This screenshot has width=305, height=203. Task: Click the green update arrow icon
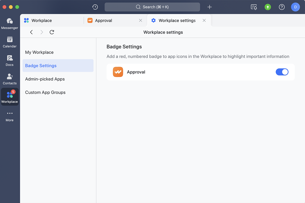pyautogui.click(x=268, y=7)
